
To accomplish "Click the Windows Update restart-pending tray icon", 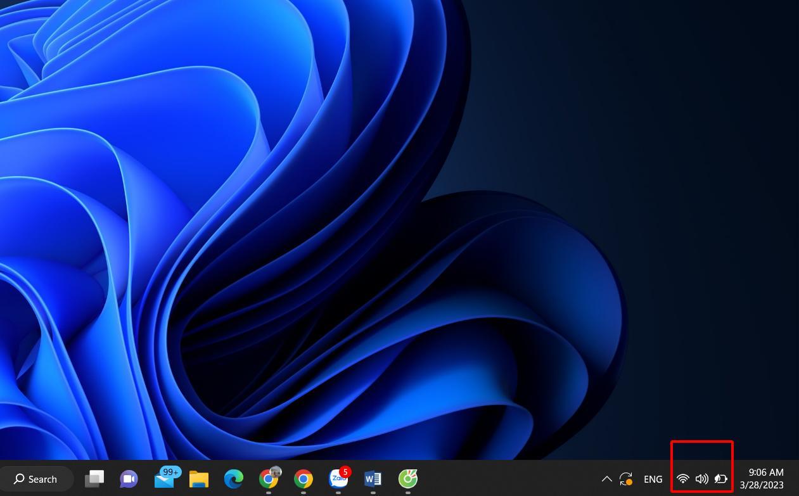I will (x=626, y=480).
